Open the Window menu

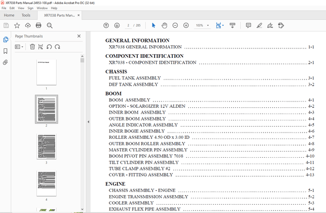(x=42, y=8)
